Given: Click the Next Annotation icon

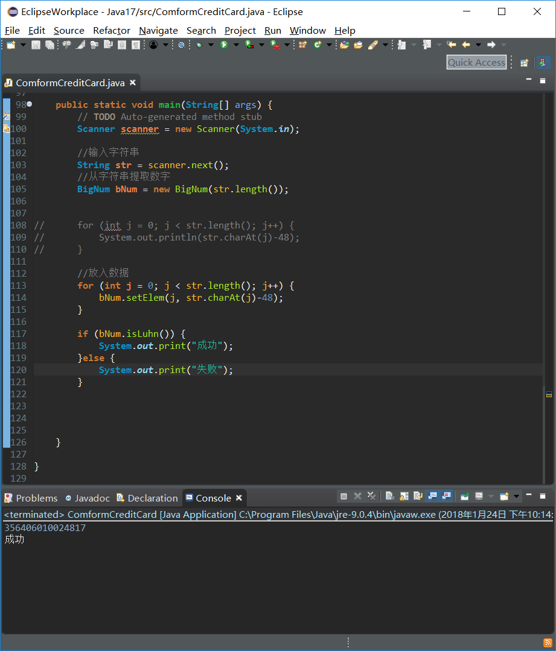Looking at the screenshot, I should (x=401, y=45).
